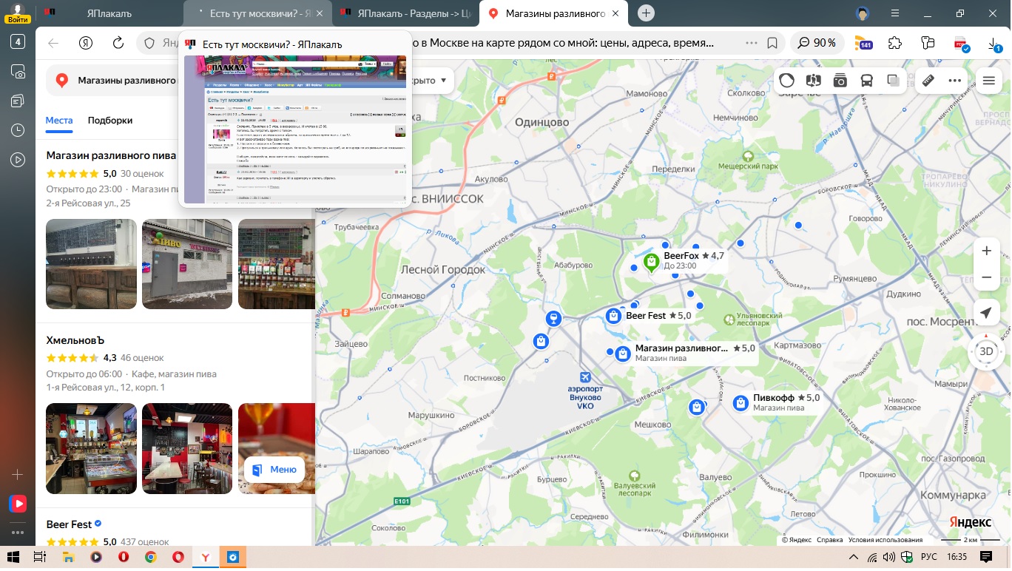The width and height of the screenshot is (1012, 571).
Task: Select the Beer Fest map marker
Action: (x=613, y=316)
